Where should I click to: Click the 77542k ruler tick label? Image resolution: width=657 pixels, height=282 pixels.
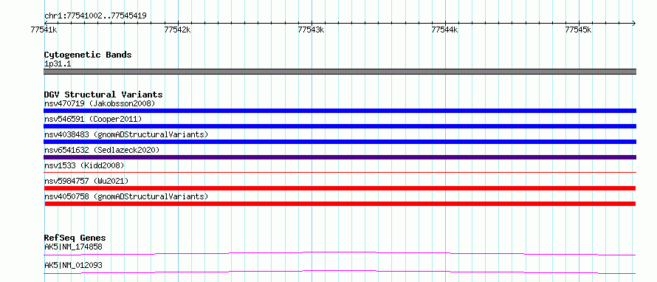pos(177,30)
